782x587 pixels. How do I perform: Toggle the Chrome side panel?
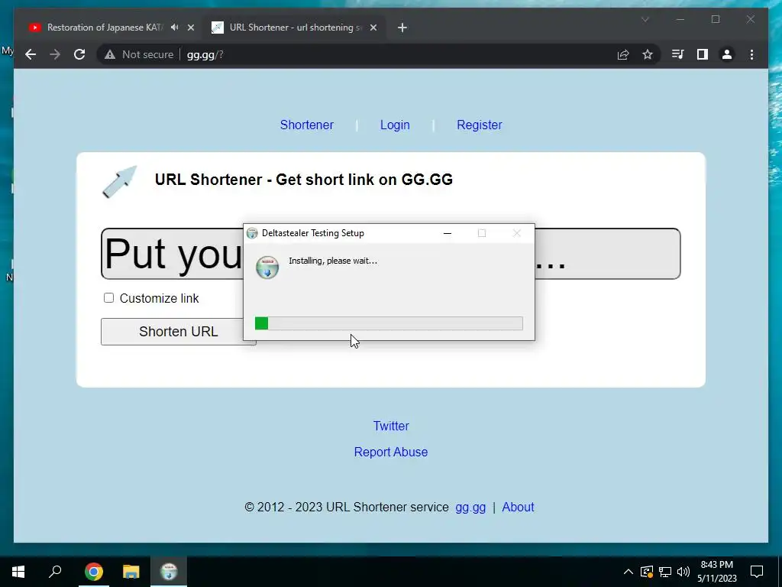(x=703, y=54)
